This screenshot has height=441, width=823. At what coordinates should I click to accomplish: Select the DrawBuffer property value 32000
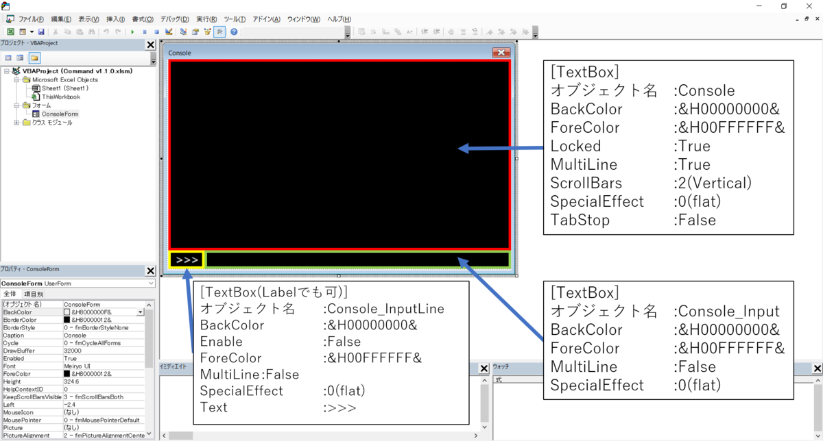tap(72, 350)
